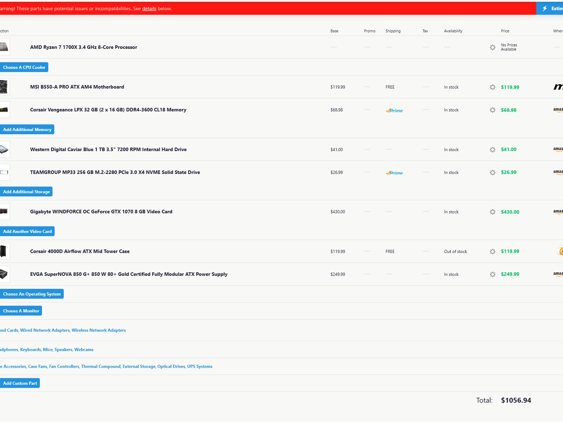563x422 pixels.
Task: Open AMD Ryzen 7 1700X processor link
Action: (84, 47)
